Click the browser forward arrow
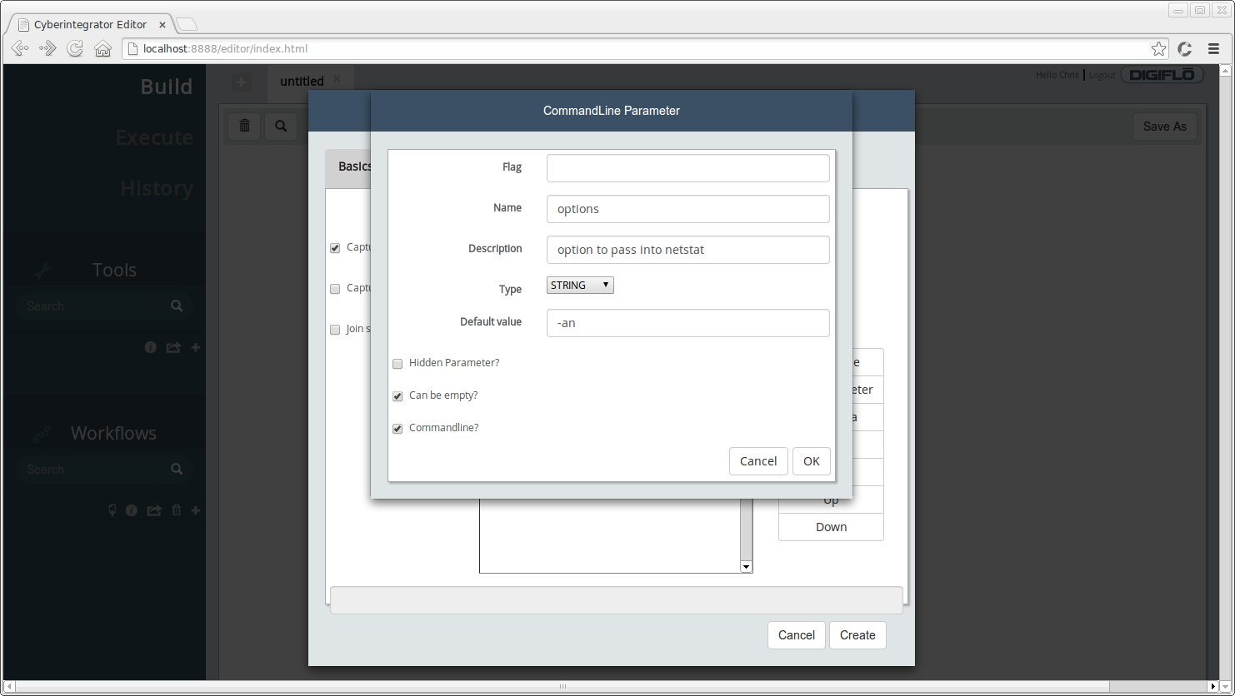Viewport: 1235px width, 696px height. click(47, 48)
